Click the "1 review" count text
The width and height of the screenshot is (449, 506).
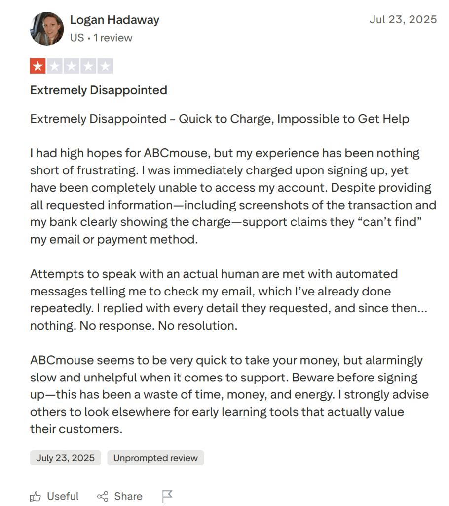pyautogui.click(x=112, y=38)
